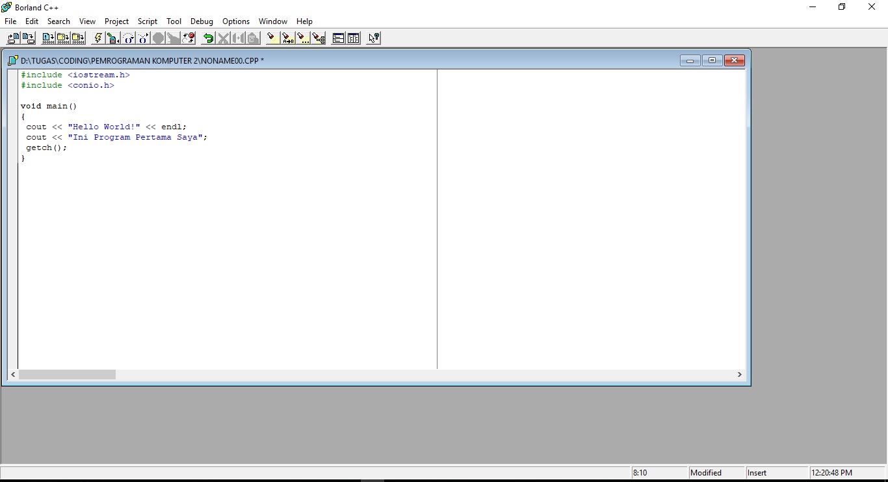Open the Debug menu
The image size is (888, 482).
[202, 21]
